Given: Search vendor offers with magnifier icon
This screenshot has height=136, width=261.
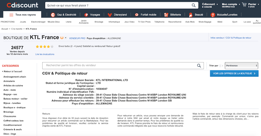Looking at the screenshot, I should [199, 66].
